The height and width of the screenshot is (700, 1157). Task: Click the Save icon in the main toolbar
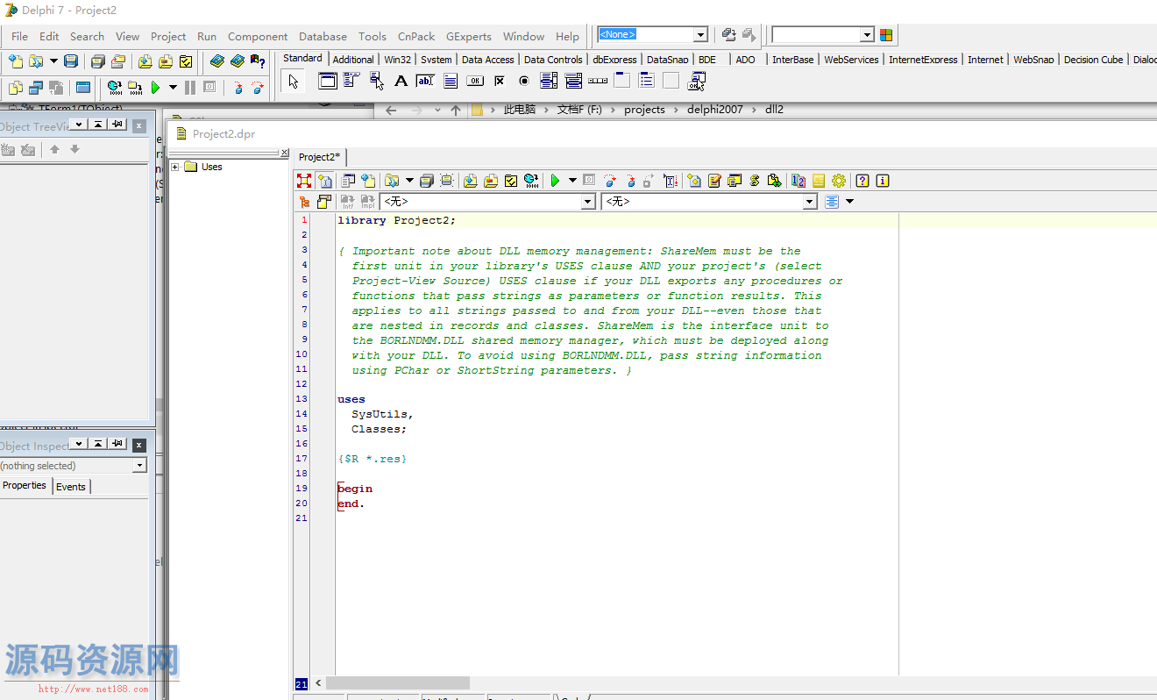[71, 61]
